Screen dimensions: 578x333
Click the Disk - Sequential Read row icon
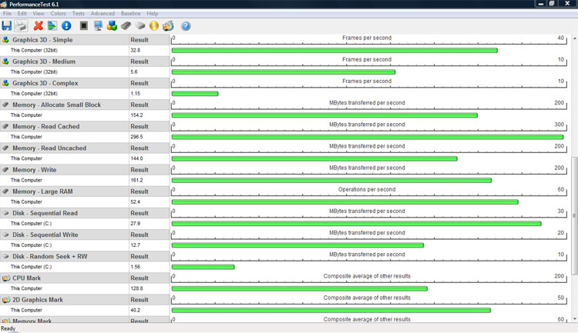[x=5, y=213]
